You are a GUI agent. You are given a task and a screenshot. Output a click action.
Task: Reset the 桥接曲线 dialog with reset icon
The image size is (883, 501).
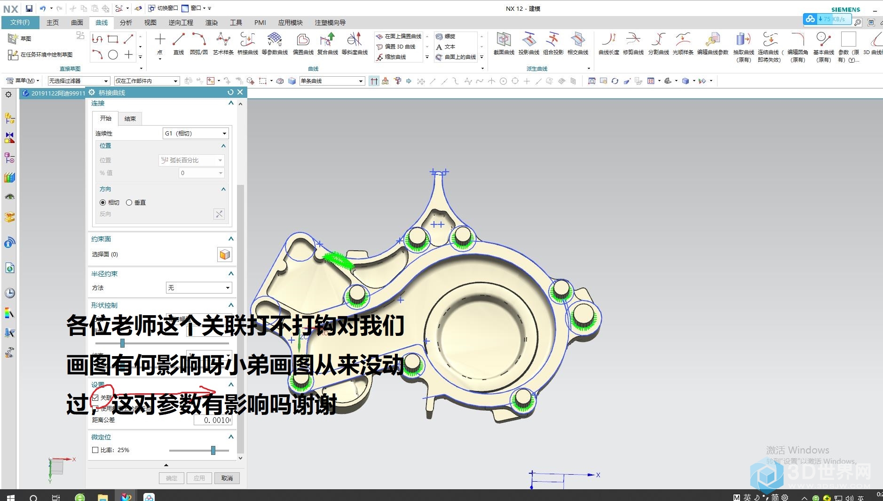click(x=230, y=93)
